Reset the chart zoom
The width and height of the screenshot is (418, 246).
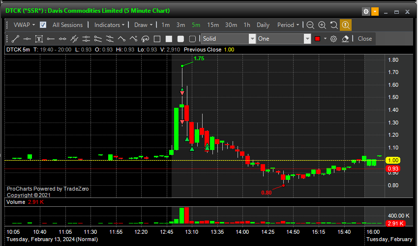tap(334, 25)
